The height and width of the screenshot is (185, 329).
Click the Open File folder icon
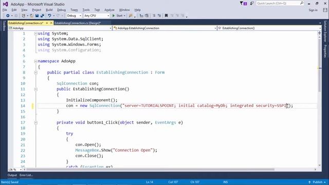click(31, 16)
